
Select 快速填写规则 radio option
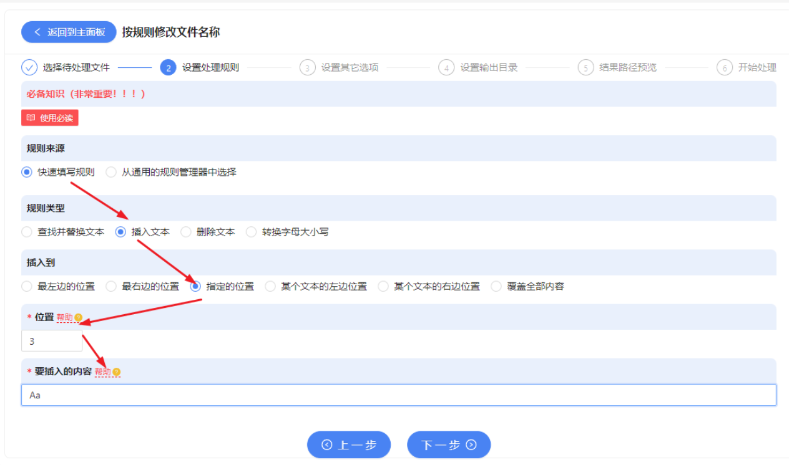(x=58, y=172)
